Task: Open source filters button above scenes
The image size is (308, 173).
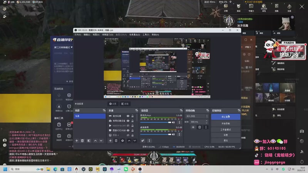Action: pyautogui.click(x=125, y=104)
